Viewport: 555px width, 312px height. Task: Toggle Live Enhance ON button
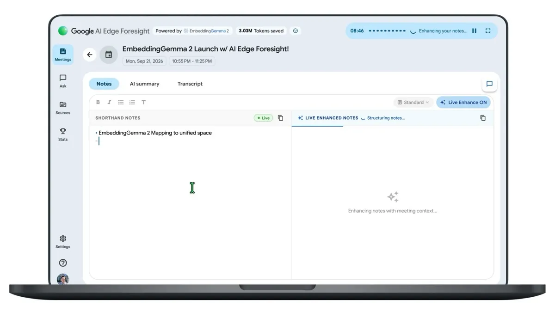coord(463,102)
